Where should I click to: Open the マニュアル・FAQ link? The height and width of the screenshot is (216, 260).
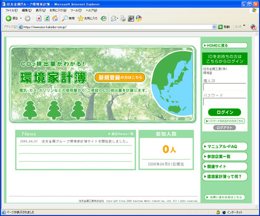pos(224,146)
